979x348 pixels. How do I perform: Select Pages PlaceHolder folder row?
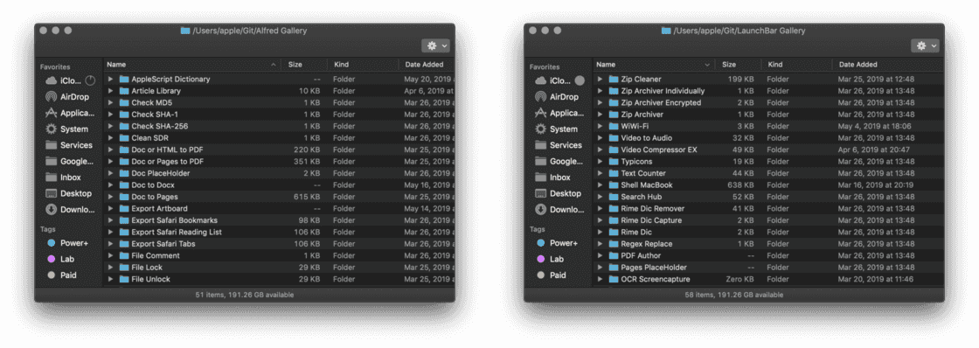tap(768, 268)
